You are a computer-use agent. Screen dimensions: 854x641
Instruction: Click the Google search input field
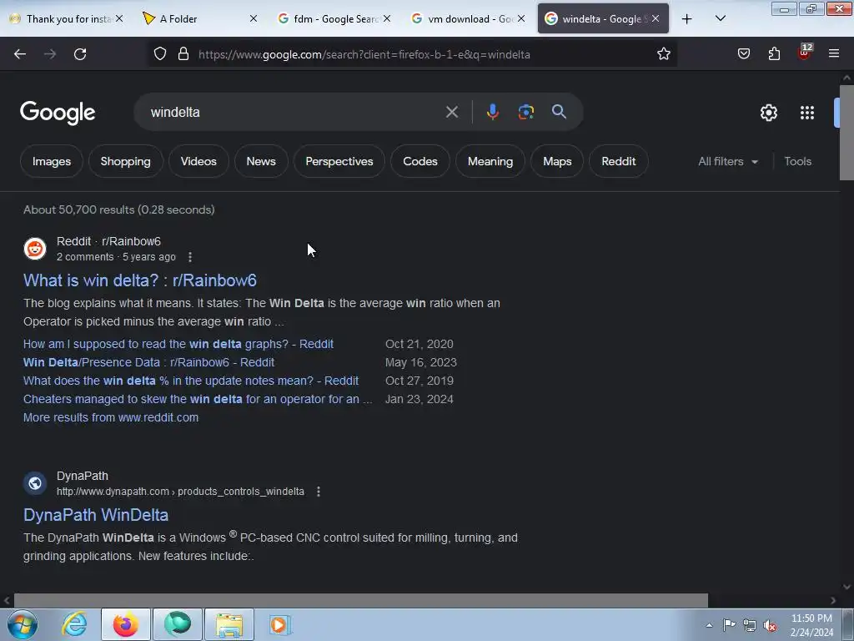click(294, 113)
